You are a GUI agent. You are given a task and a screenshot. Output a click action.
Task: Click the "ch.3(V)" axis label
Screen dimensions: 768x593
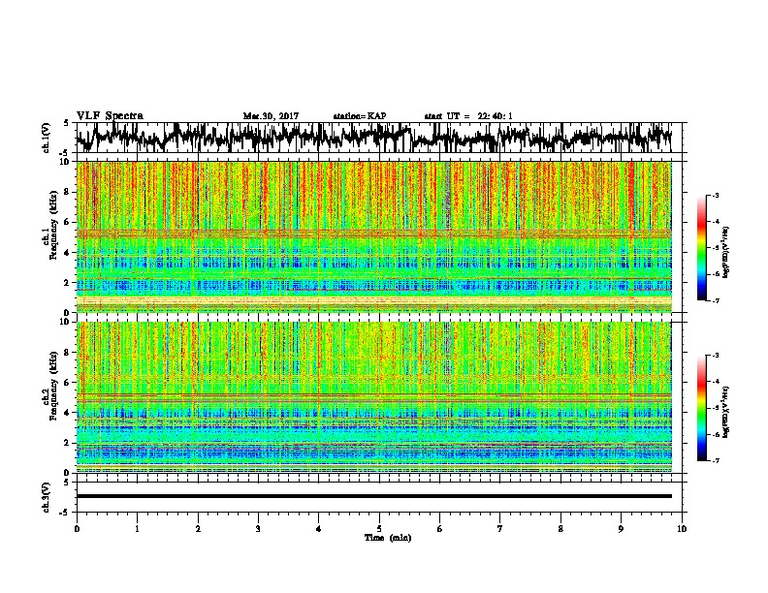pos(46,497)
